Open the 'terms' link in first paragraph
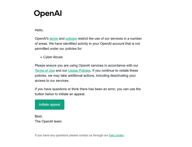The width and height of the screenshot is (192, 147). [x=54, y=39]
